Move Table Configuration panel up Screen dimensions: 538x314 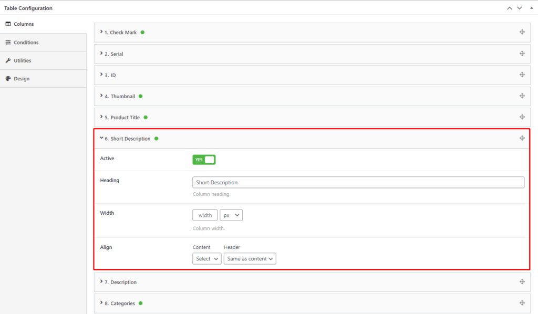509,8
